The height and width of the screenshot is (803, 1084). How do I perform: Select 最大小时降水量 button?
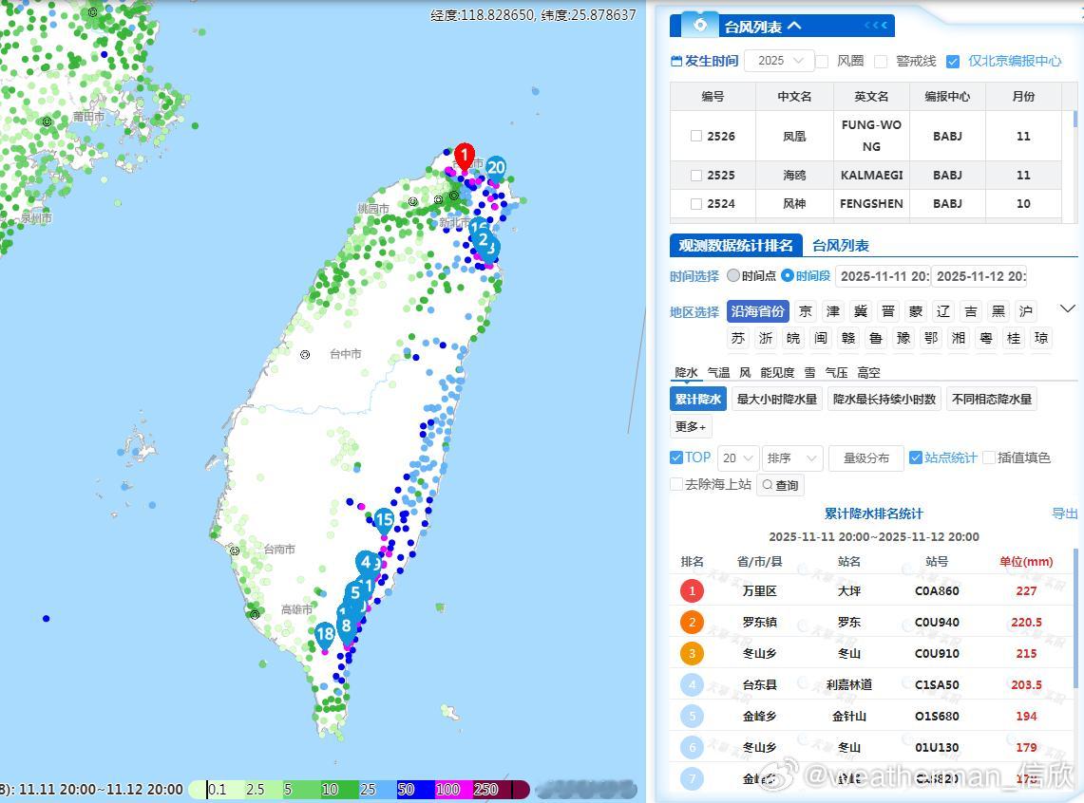(777, 399)
